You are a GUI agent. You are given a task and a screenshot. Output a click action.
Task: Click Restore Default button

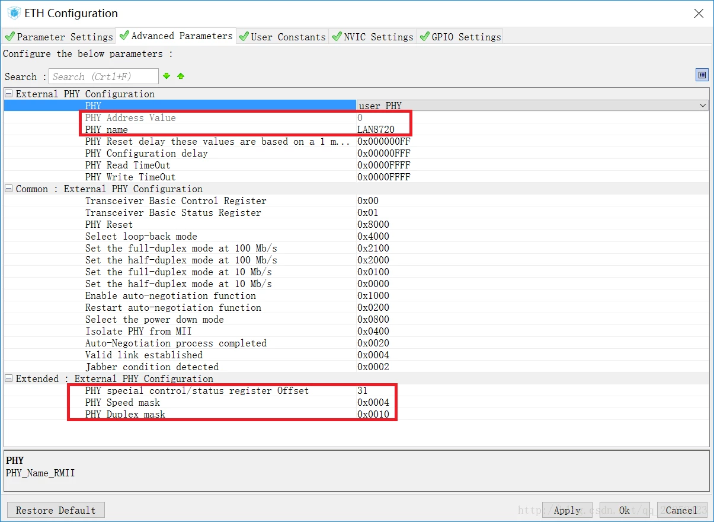(56, 510)
